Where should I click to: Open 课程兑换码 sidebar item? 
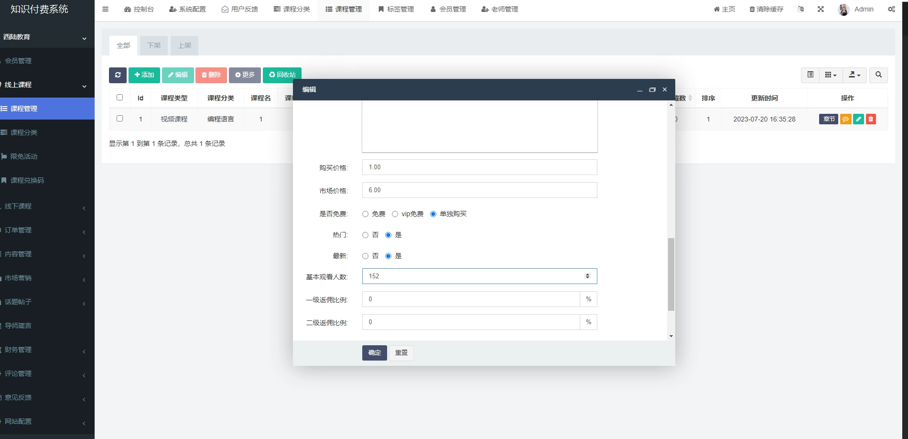[47, 180]
